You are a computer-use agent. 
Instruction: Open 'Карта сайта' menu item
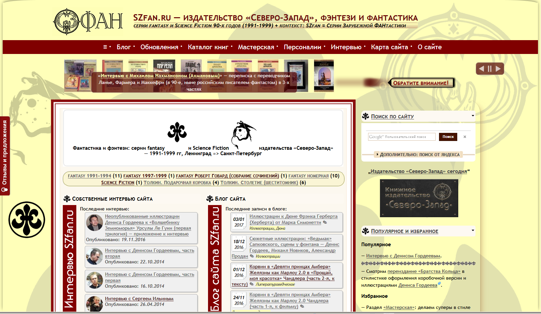click(389, 47)
